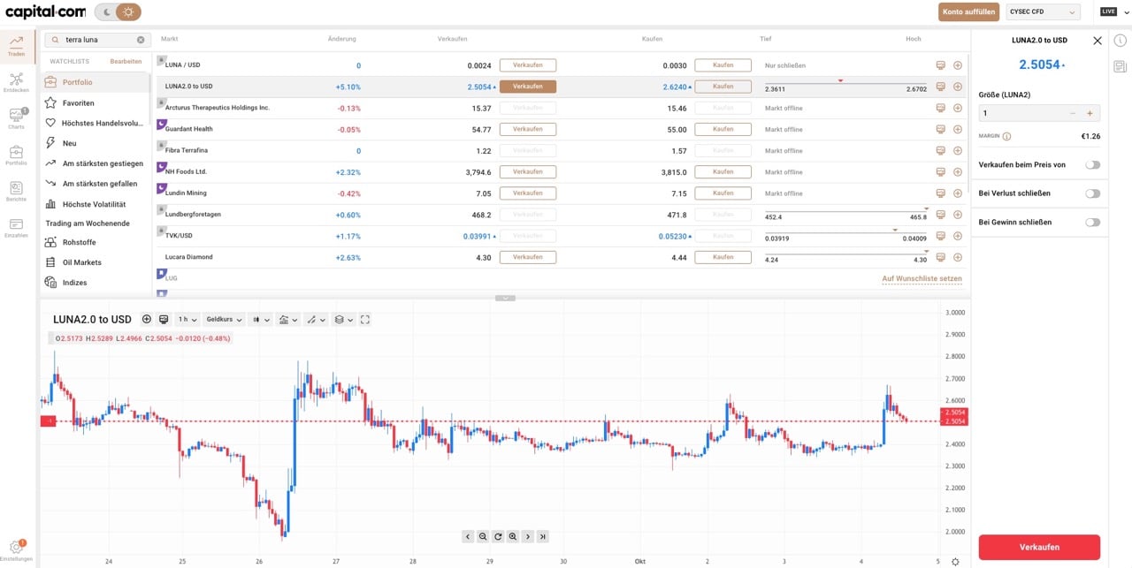This screenshot has width=1132, height=568.
Task: Open the Geldkurs price type dropdown
Action: pos(224,320)
